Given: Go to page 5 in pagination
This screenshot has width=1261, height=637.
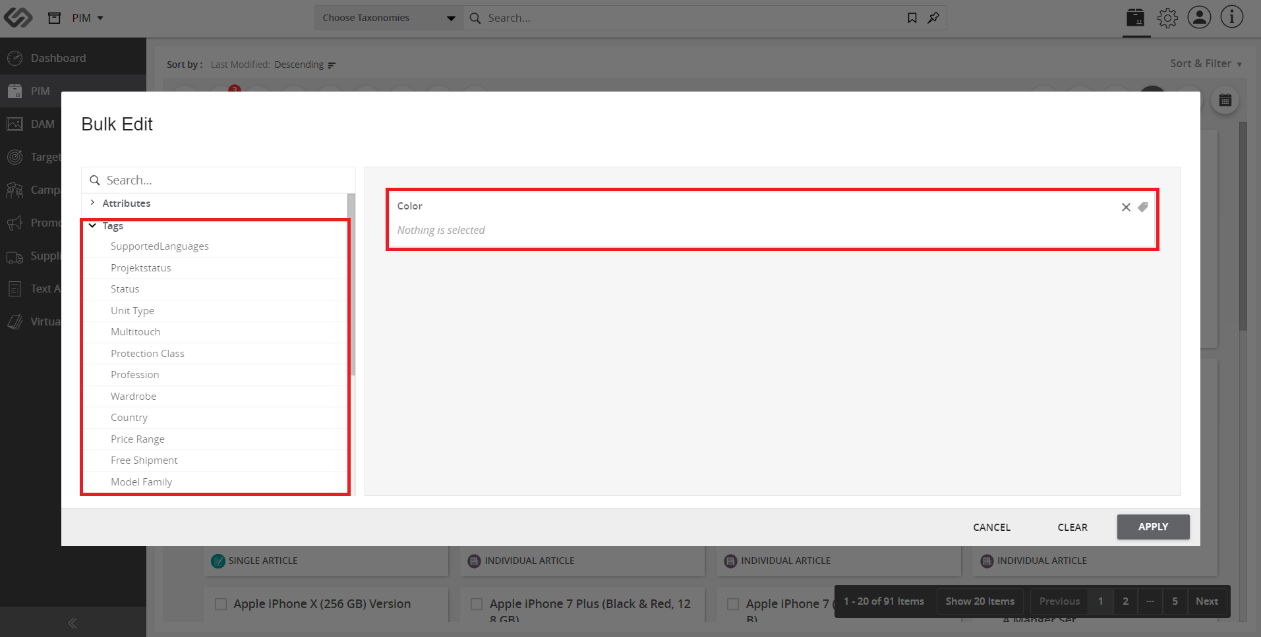Looking at the screenshot, I should (1175, 601).
